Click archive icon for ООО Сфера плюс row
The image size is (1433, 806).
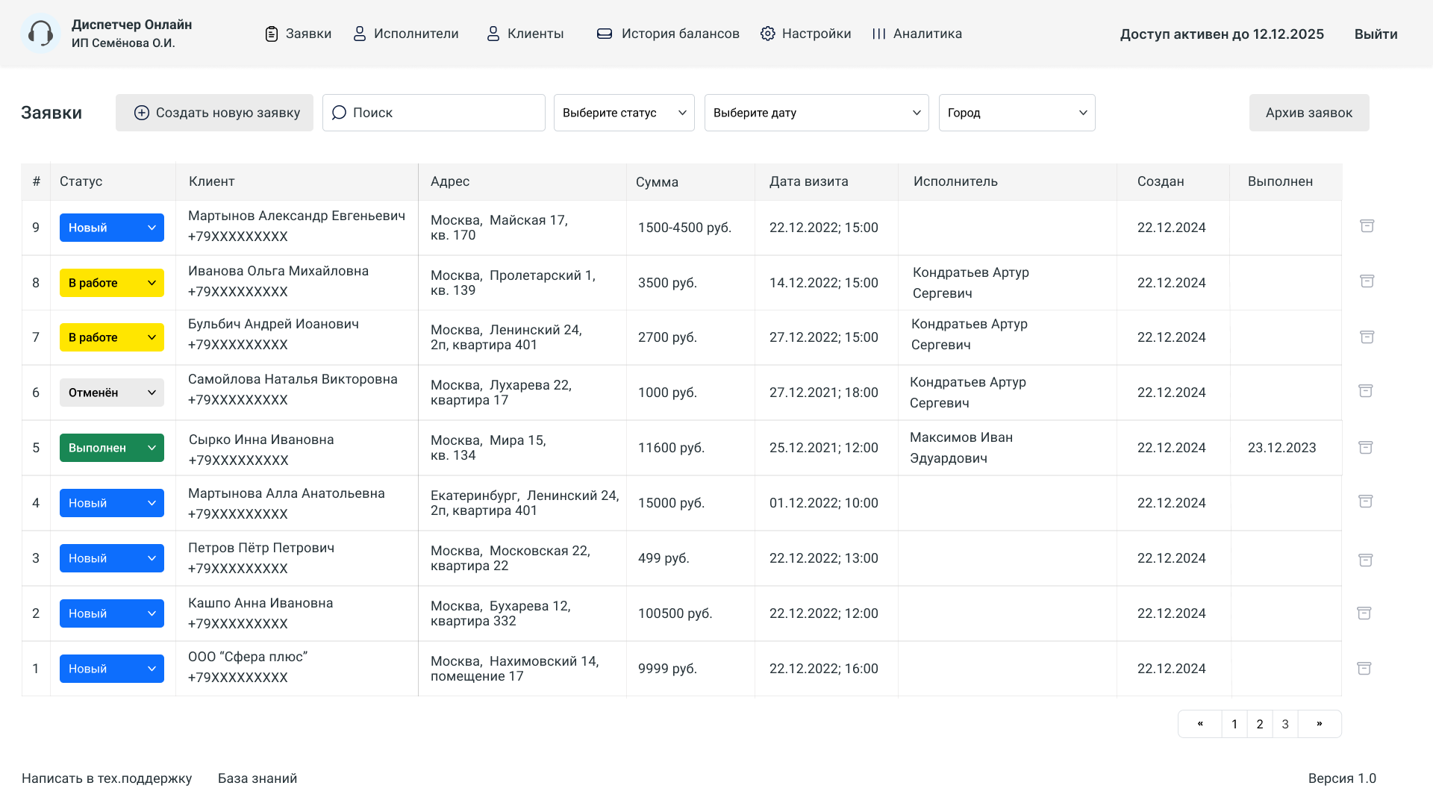pyautogui.click(x=1364, y=668)
